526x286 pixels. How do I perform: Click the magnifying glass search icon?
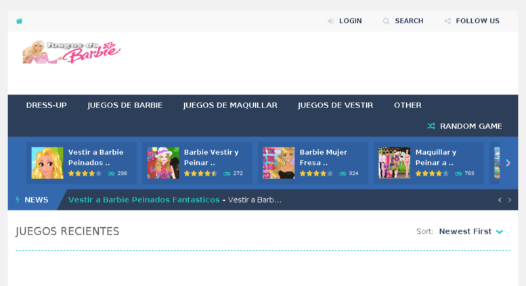(x=386, y=21)
